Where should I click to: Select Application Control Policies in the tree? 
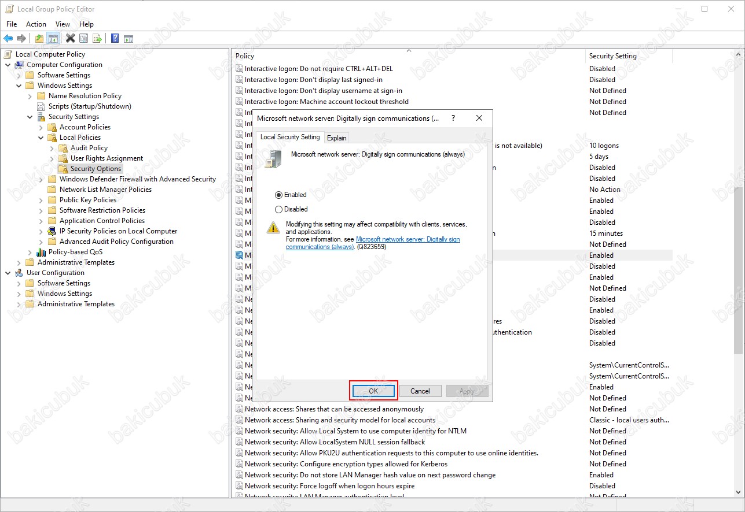tap(102, 221)
